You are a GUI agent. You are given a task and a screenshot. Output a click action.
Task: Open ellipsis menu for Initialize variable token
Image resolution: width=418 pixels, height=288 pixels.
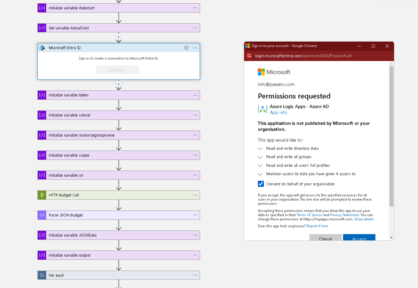click(195, 95)
